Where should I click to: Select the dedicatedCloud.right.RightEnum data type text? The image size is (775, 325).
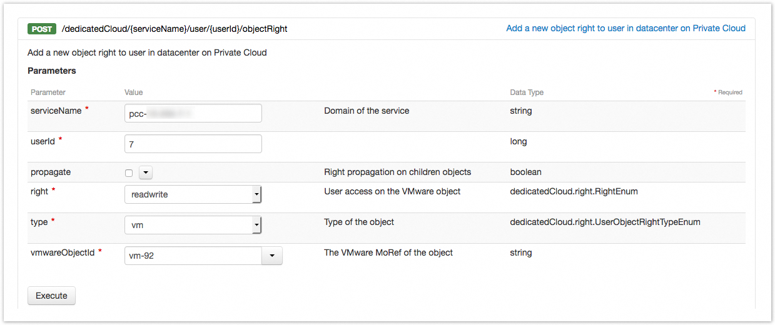[574, 191]
